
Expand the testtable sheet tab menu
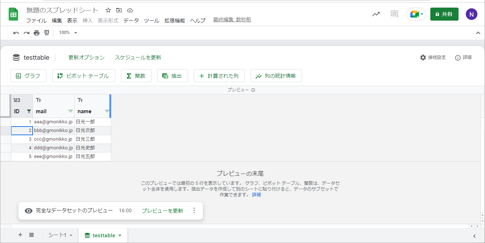click(120, 235)
